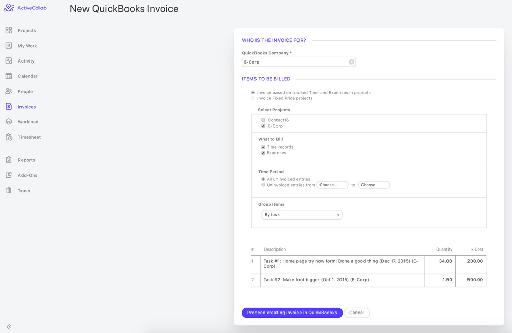Select invoice based on tracked Time and Expenses

tap(253, 93)
